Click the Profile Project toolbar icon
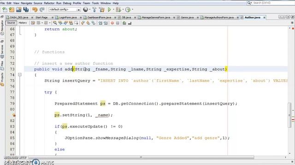Viewport: 295px width, 165px height. point(128,10)
